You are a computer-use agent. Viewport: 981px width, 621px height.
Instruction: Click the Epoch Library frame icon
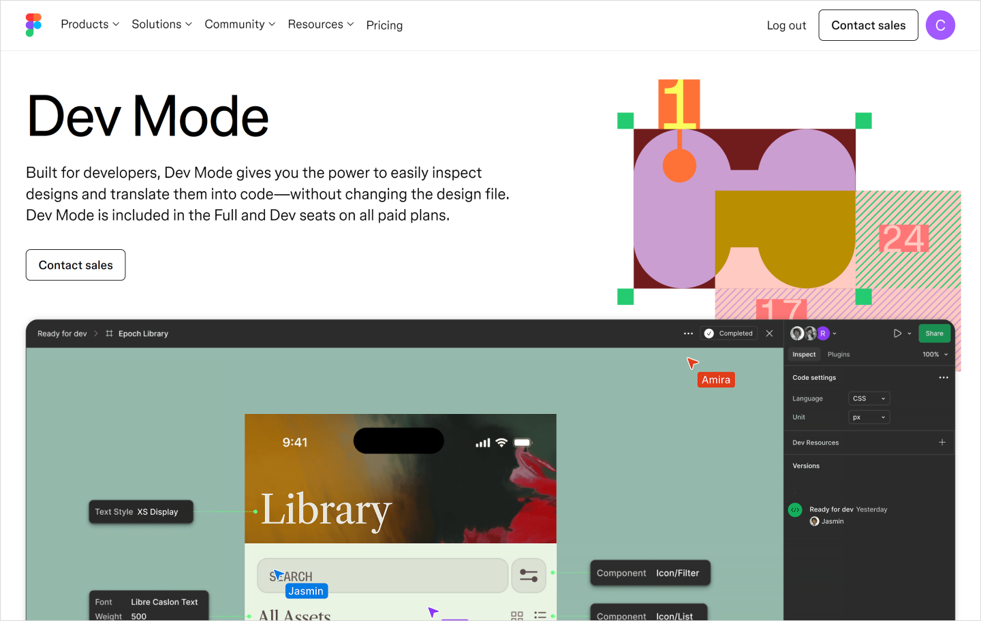coord(108,333)
